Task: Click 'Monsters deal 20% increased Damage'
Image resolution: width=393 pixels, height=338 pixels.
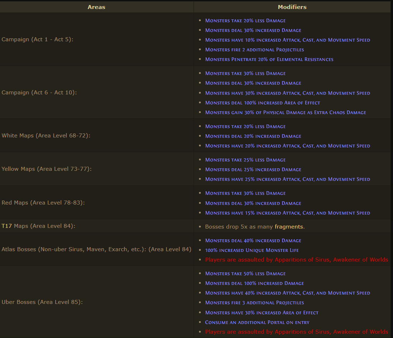Action: (x=253, y=136)
